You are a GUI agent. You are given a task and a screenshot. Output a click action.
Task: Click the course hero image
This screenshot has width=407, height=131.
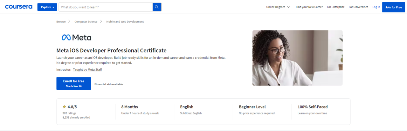[x=297, y=58]
